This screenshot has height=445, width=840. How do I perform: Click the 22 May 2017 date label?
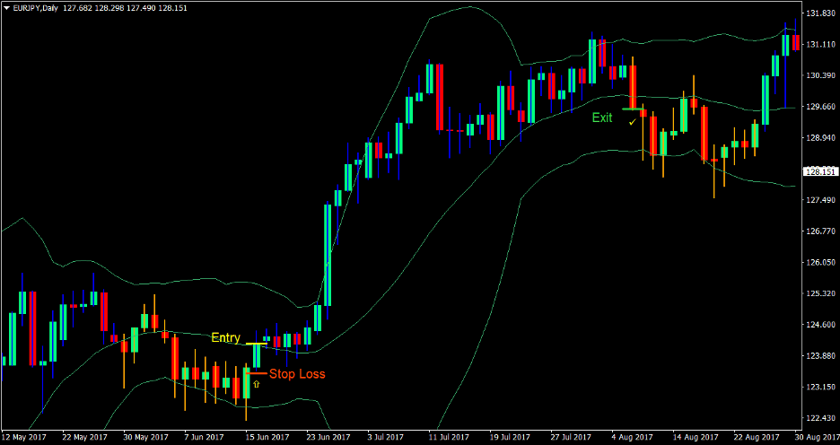(x=84, y=437)
